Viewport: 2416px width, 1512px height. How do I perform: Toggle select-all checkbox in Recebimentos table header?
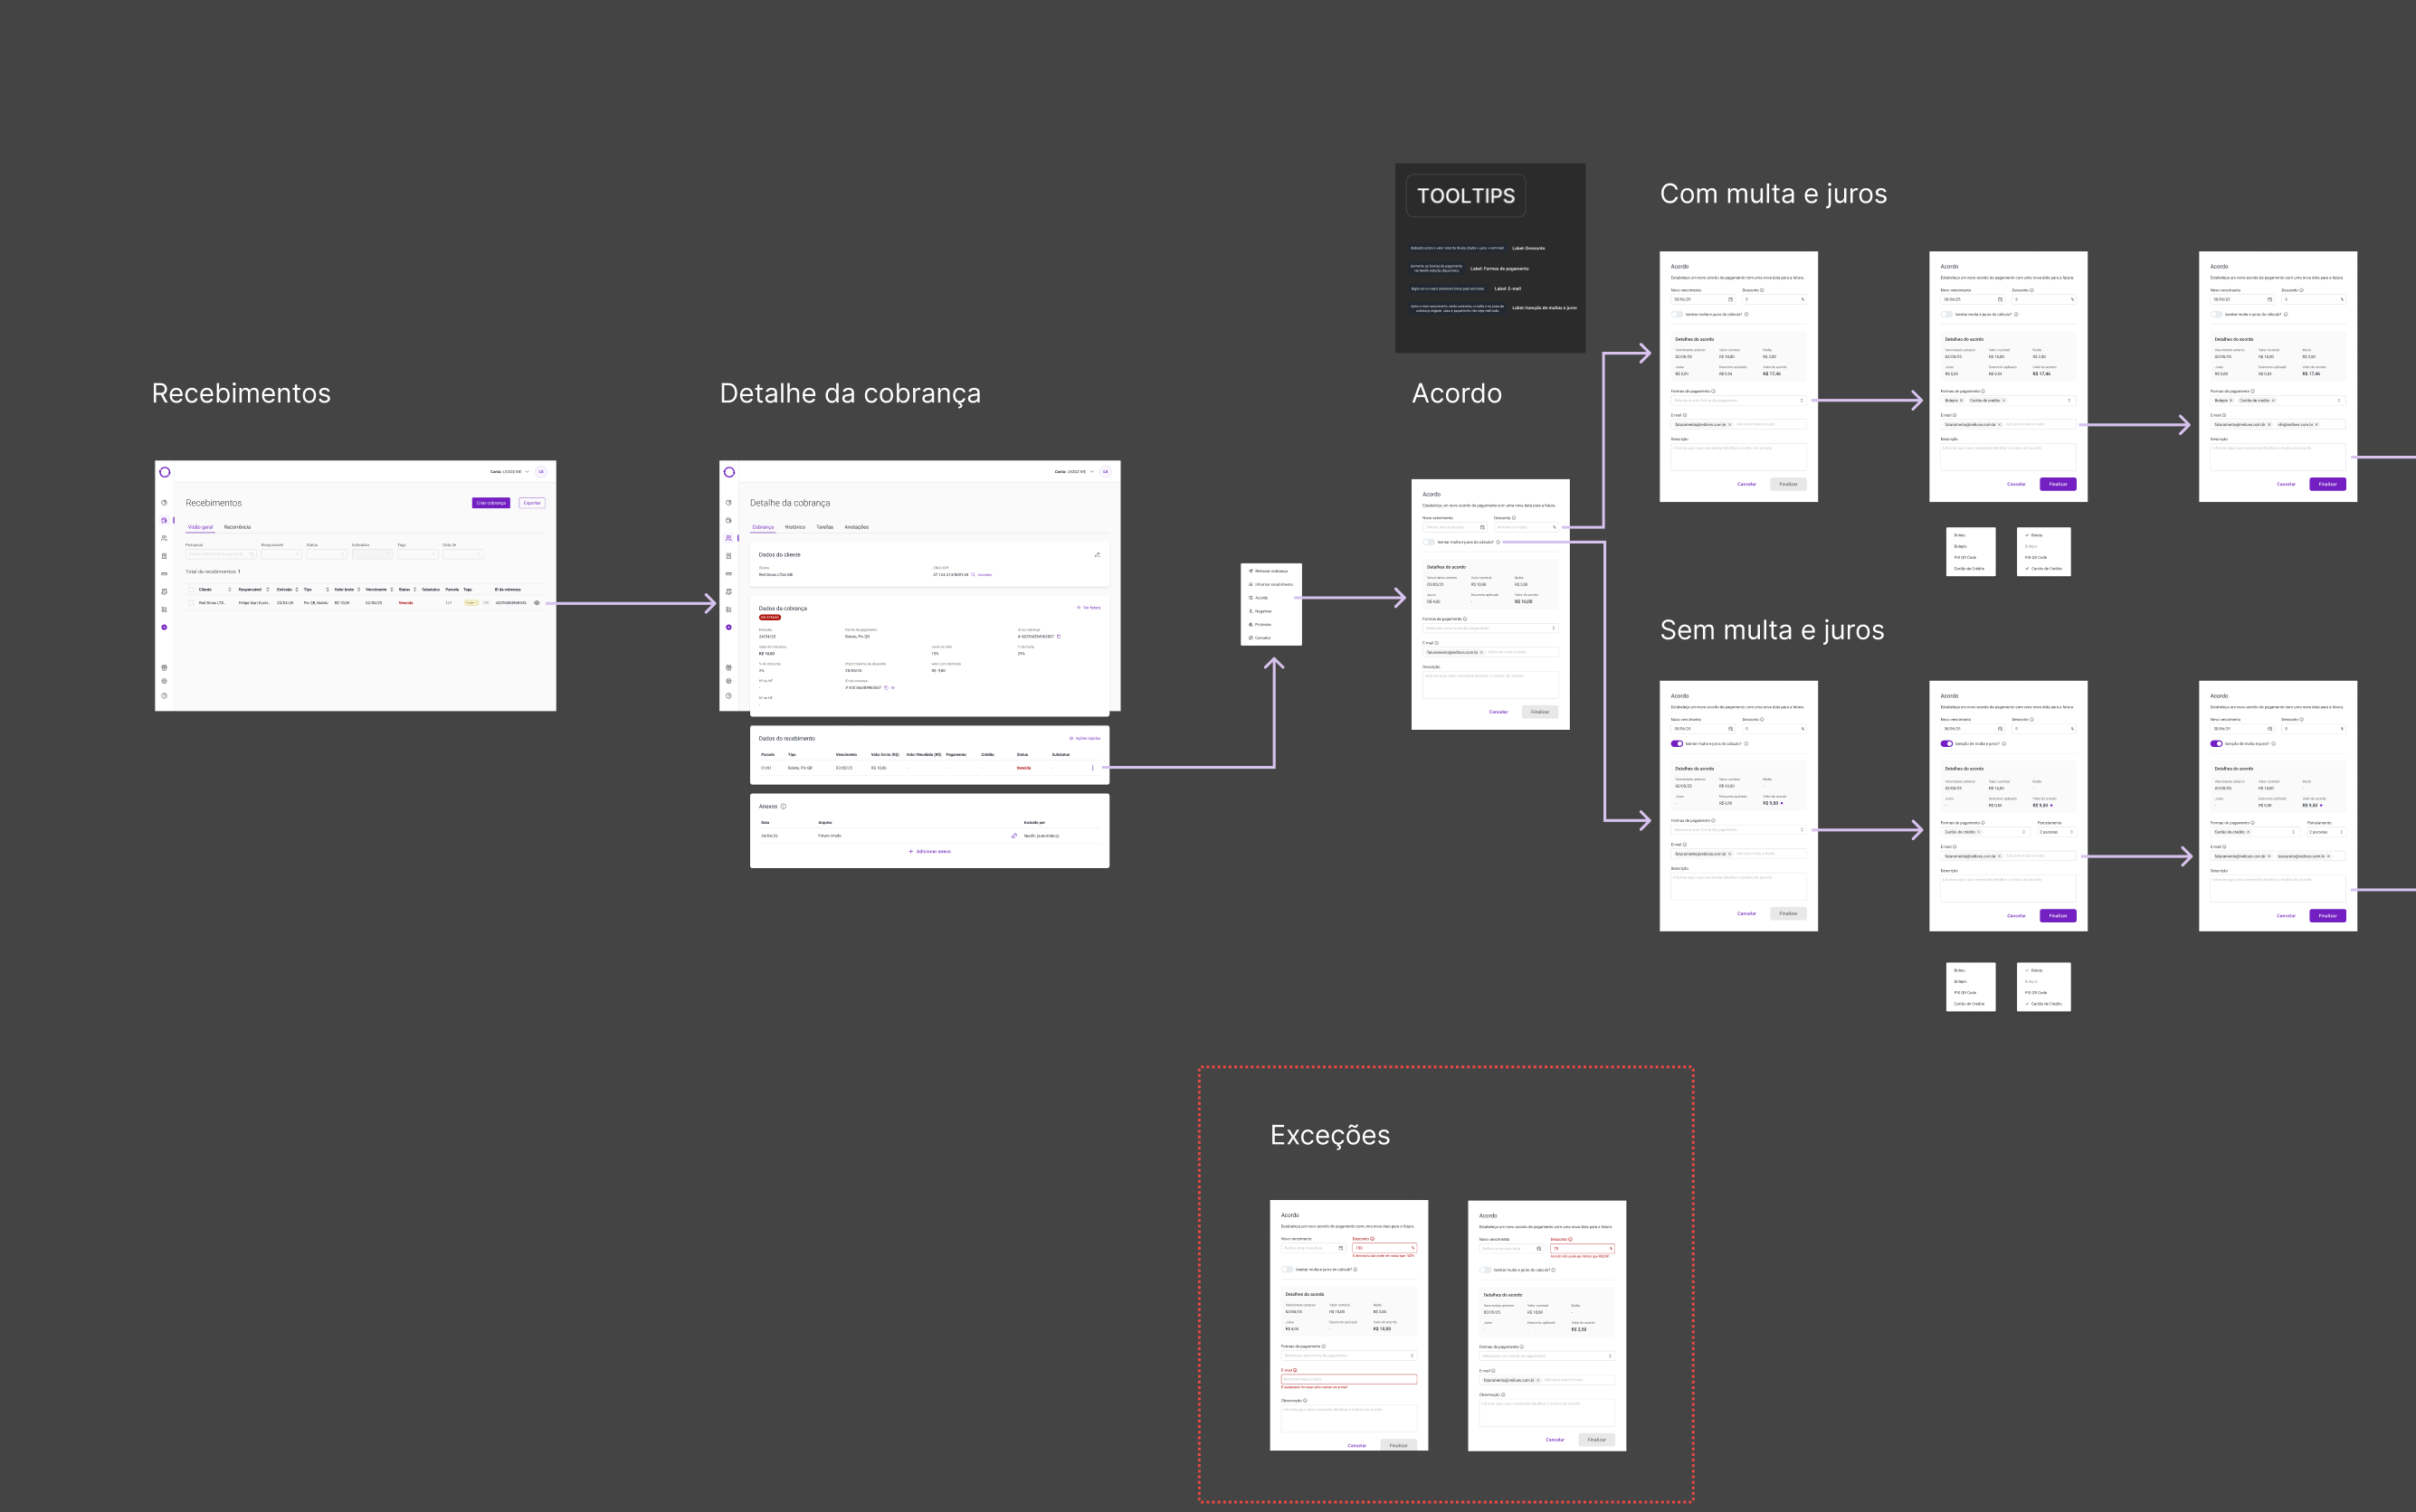click(191, 590)
